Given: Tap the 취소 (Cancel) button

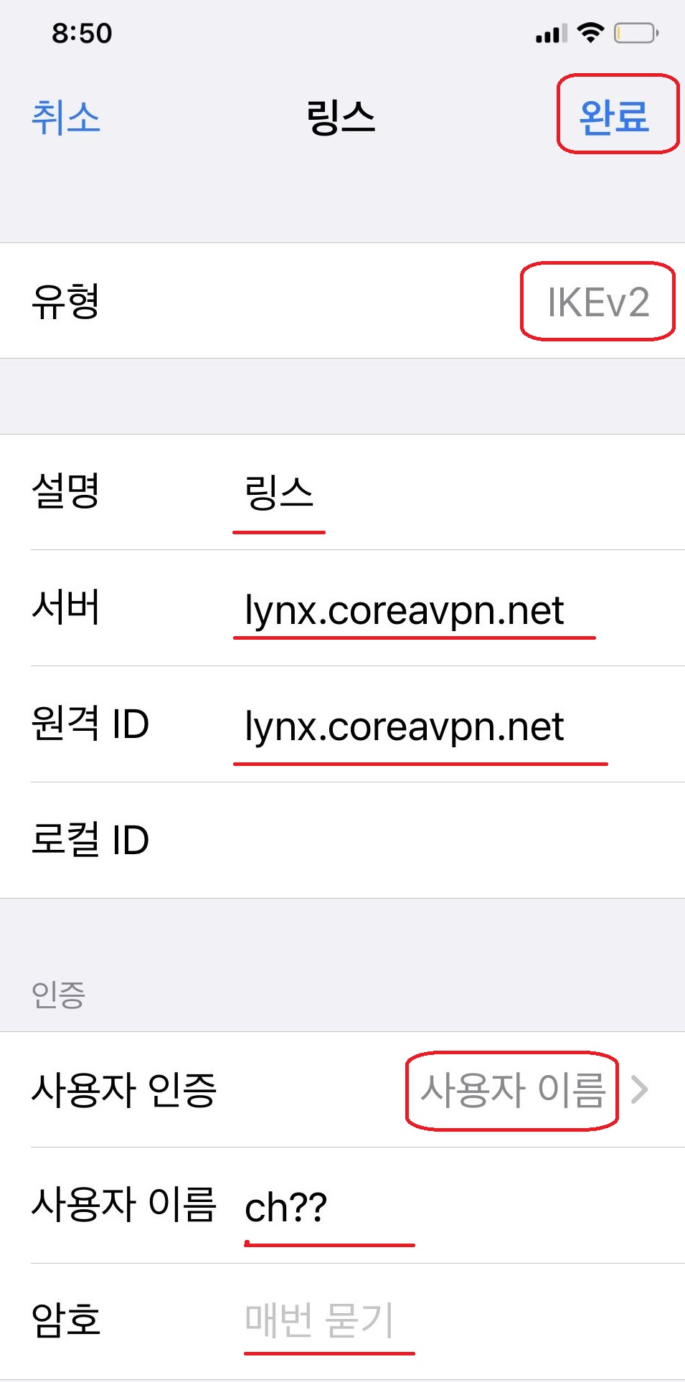Looking at the screenshot, I should click(x=66, y=117).
